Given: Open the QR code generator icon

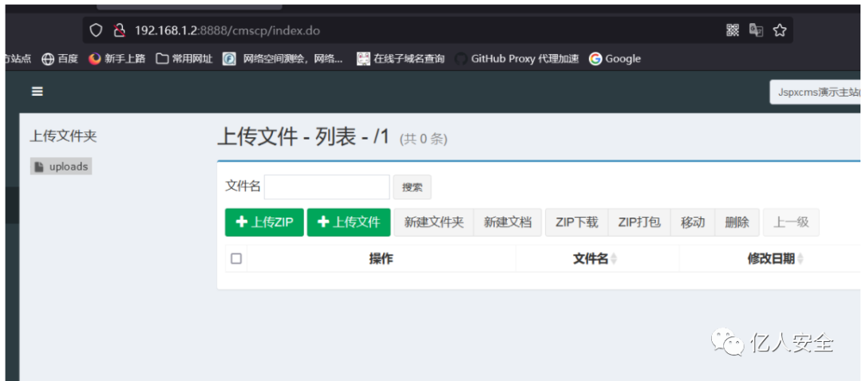Looking at the screenshot, I should click(x=733, y=30).
